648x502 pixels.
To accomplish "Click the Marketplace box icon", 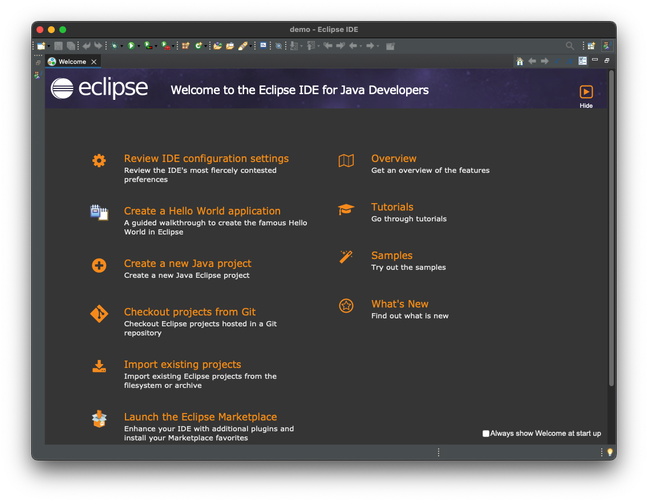I will pos(99,419).
